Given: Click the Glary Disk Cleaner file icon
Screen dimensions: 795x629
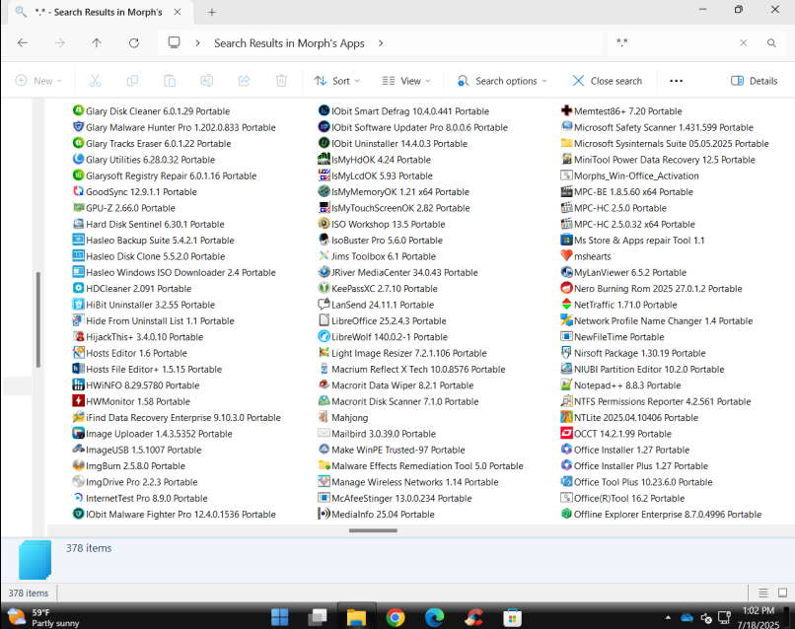Looking at the screenshot, I should 78,110.
